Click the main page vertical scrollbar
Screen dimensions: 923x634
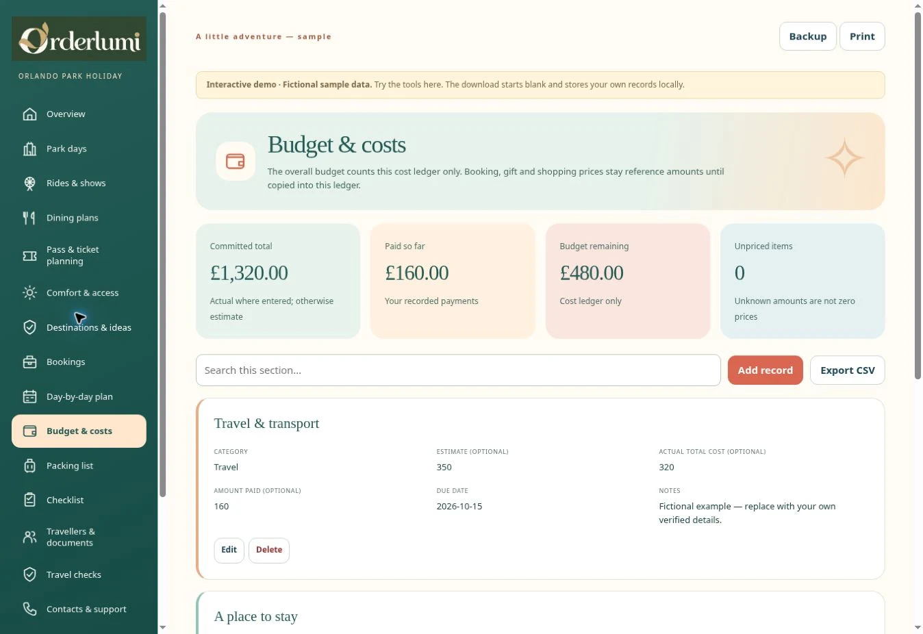[x=918, y=196]
